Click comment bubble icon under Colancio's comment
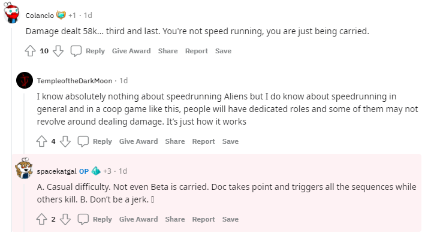The width and height of the screenshot is (440, 236). pyautogui.click(x=76, y=51)
